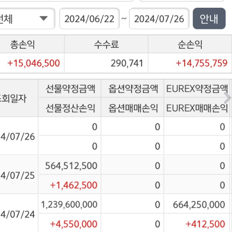This screenshot has width=232, height=232.
Task: Click the EUREX약정금액 column header
Action: tap(196, 89)
